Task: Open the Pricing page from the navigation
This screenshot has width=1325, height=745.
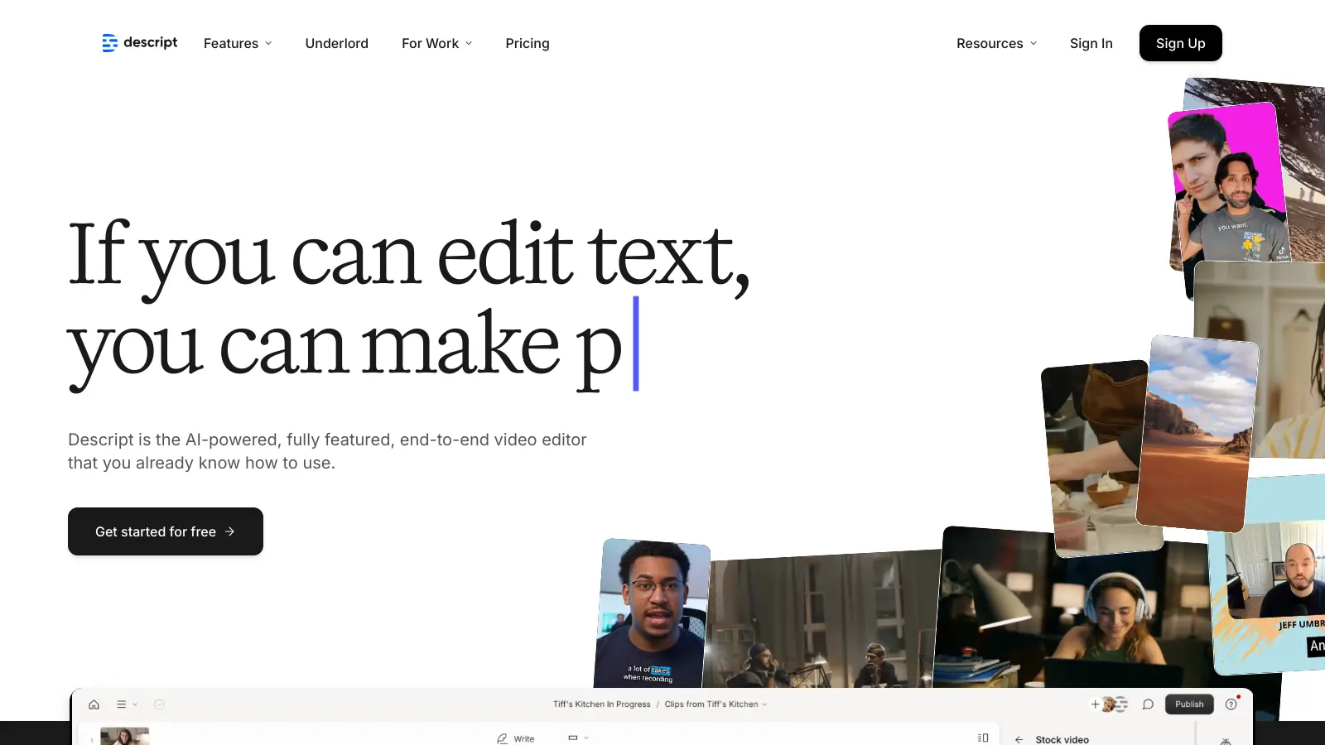Action: [x=528, y=43]
